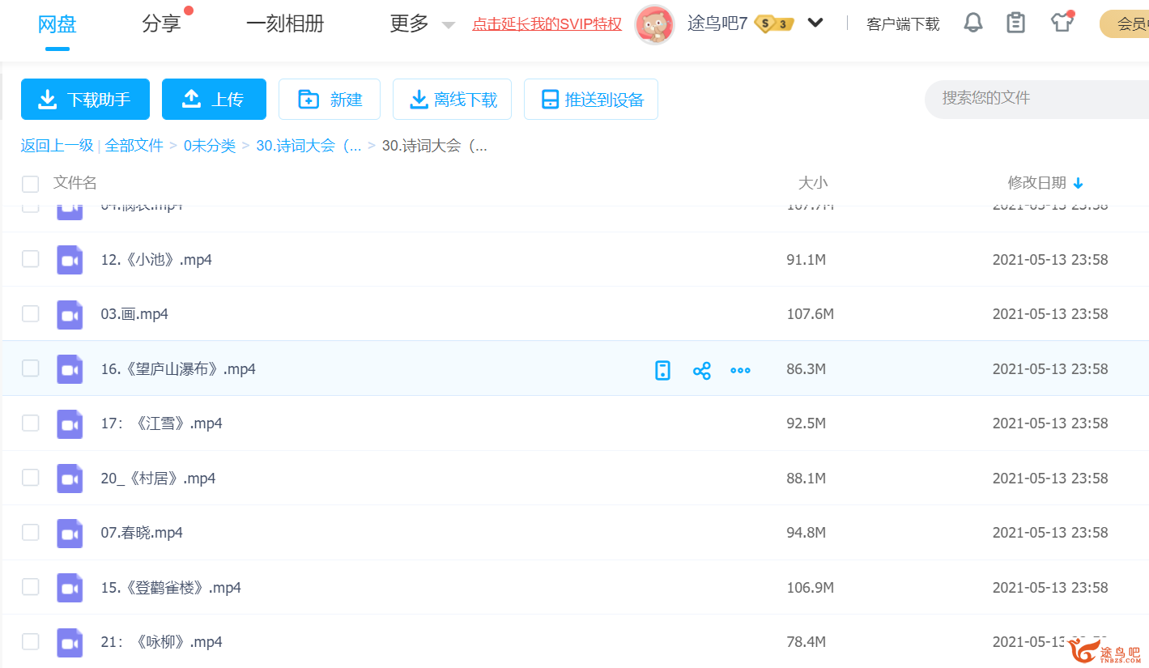Open file name 12.《小池》.mp4
The width and height of the screenshot is (1149, 668).
coord(156,260)
